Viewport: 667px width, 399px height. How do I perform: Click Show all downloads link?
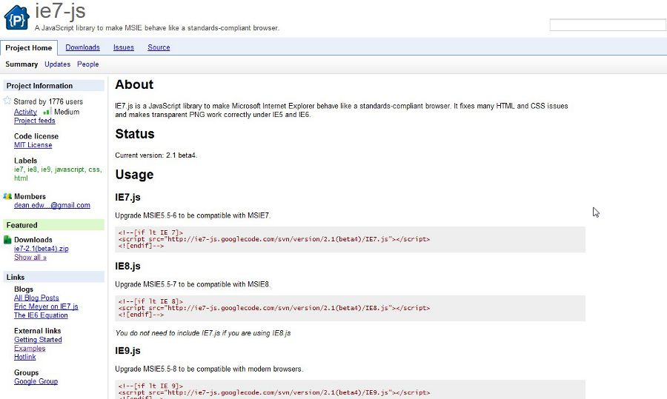click(30, 258)
